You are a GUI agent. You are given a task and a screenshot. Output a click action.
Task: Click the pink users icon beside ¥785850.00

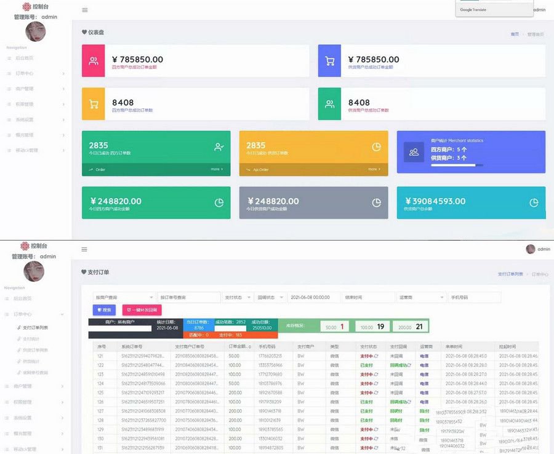(x=94, y=60)
